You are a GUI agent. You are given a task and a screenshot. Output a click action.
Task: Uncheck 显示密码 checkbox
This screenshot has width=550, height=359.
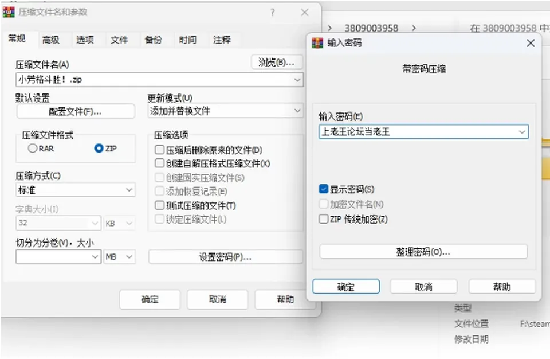323,189
